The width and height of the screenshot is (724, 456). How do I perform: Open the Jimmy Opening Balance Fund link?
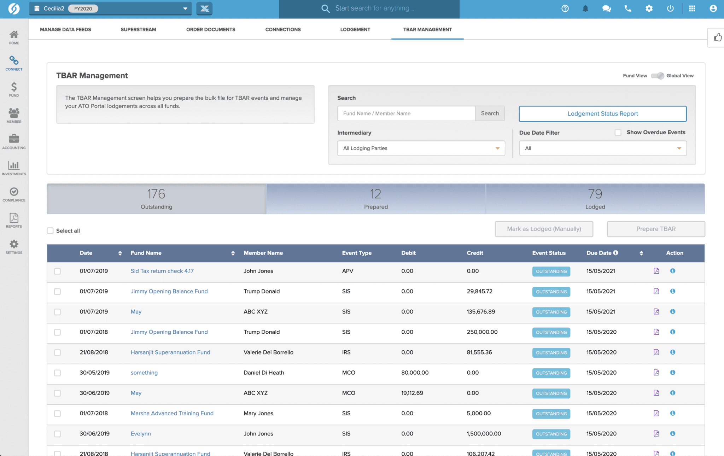pos(169,291)
